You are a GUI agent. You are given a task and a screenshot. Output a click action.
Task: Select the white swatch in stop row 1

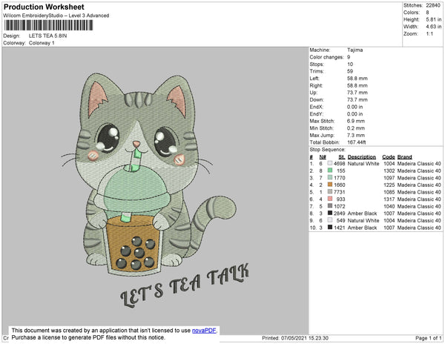point(330,163)
